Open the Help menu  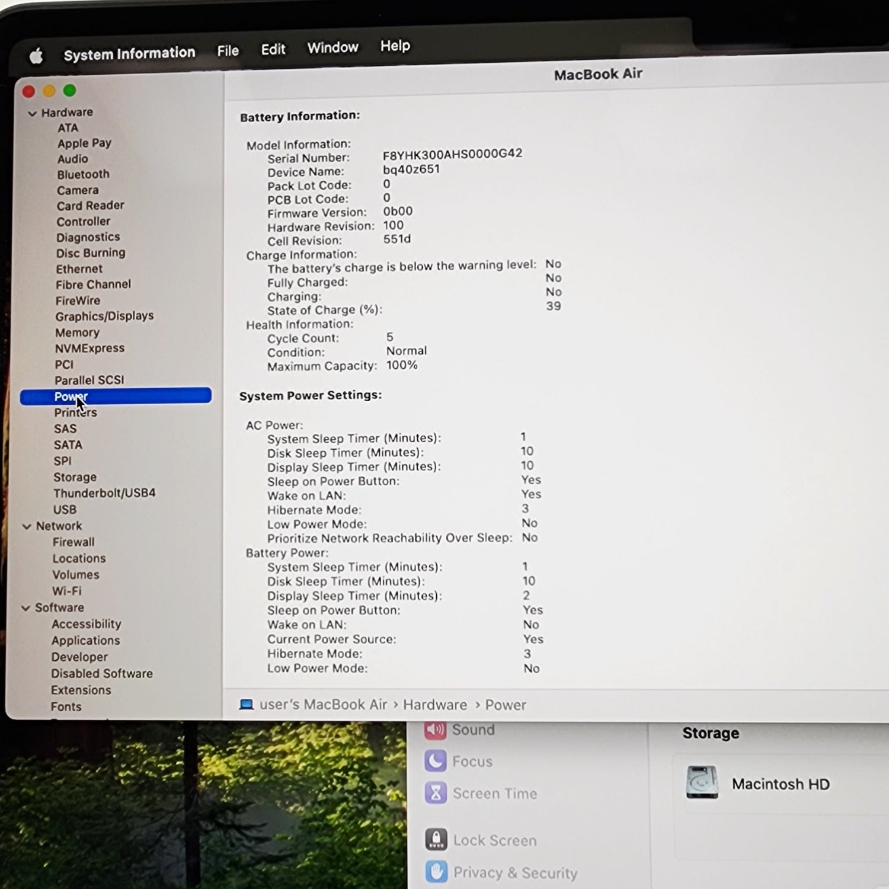point(395,46)
